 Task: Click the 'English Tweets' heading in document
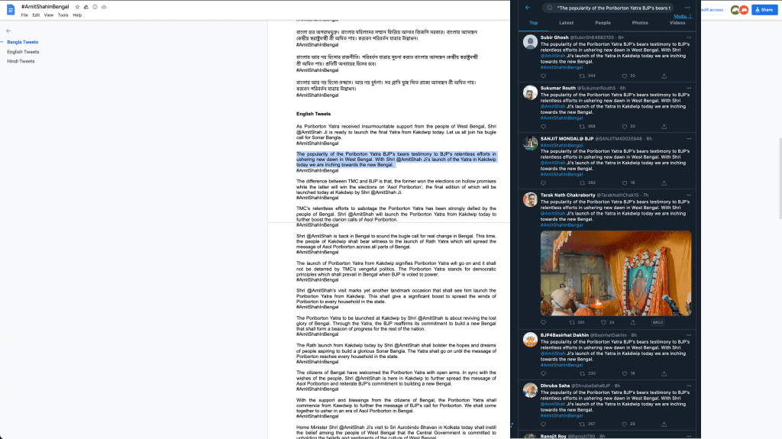tap(313, 114)
